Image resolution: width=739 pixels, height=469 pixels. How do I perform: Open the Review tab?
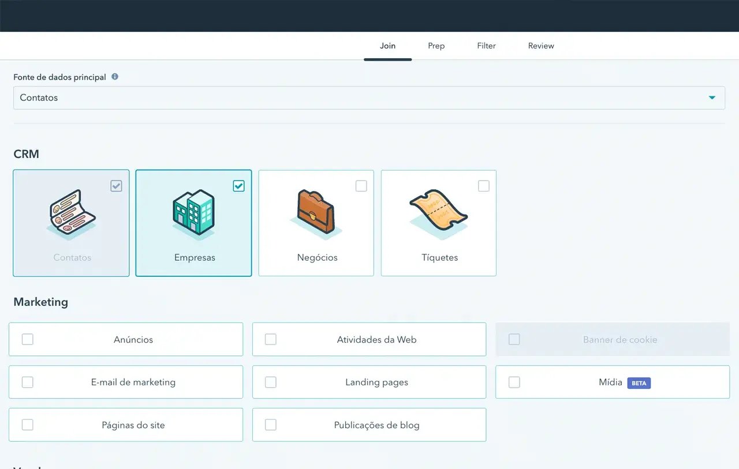(x=540, y=46)
